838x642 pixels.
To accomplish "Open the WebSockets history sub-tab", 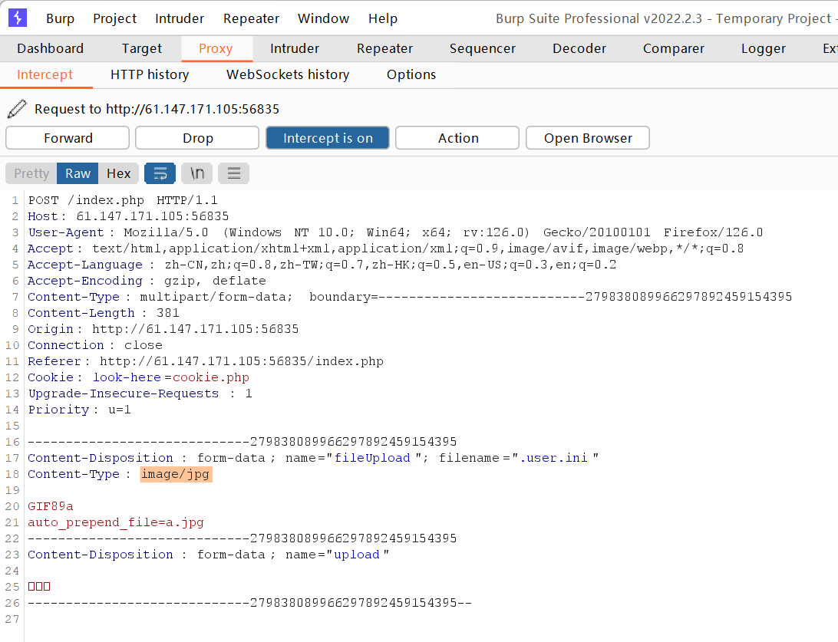I will tap(288, 74).
